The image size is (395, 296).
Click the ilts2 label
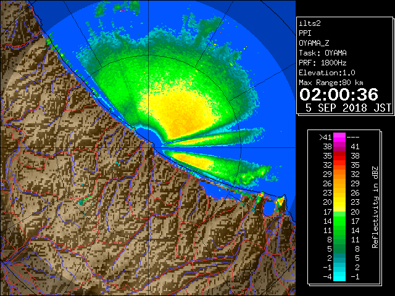(310, 23)
